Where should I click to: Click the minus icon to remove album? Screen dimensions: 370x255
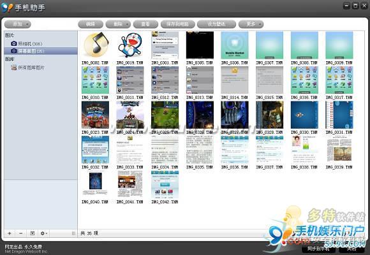(21, 233)
